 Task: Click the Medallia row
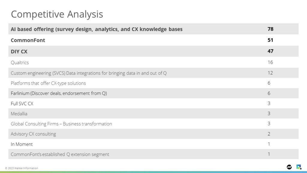pyautogui.click(x=153, y=114)
